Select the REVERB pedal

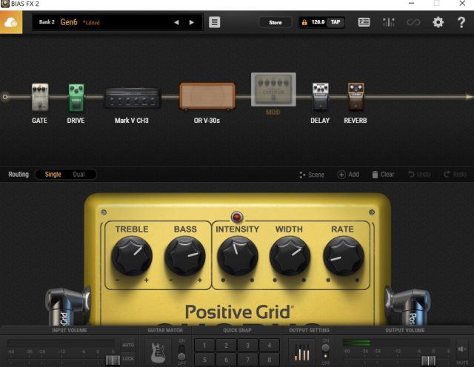(355, 96)
